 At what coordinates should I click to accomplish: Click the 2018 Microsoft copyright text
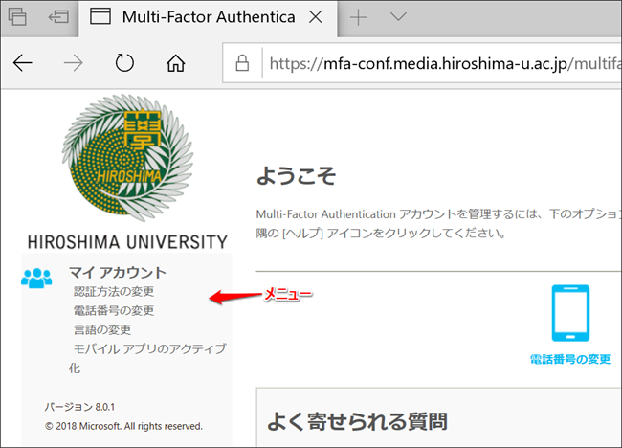[x=123, y=426]
